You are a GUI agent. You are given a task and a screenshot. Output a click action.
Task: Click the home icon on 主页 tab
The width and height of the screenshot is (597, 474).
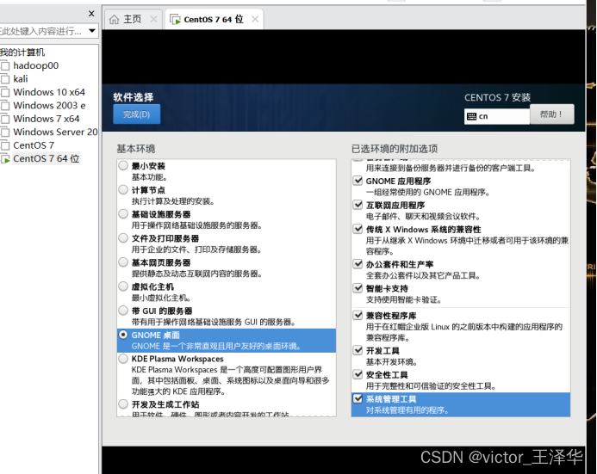click(x=114, y=20)
